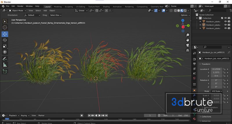Toggle auto keying record button
The height and width of the screenshot is (124, 232).
click(82, 115)
